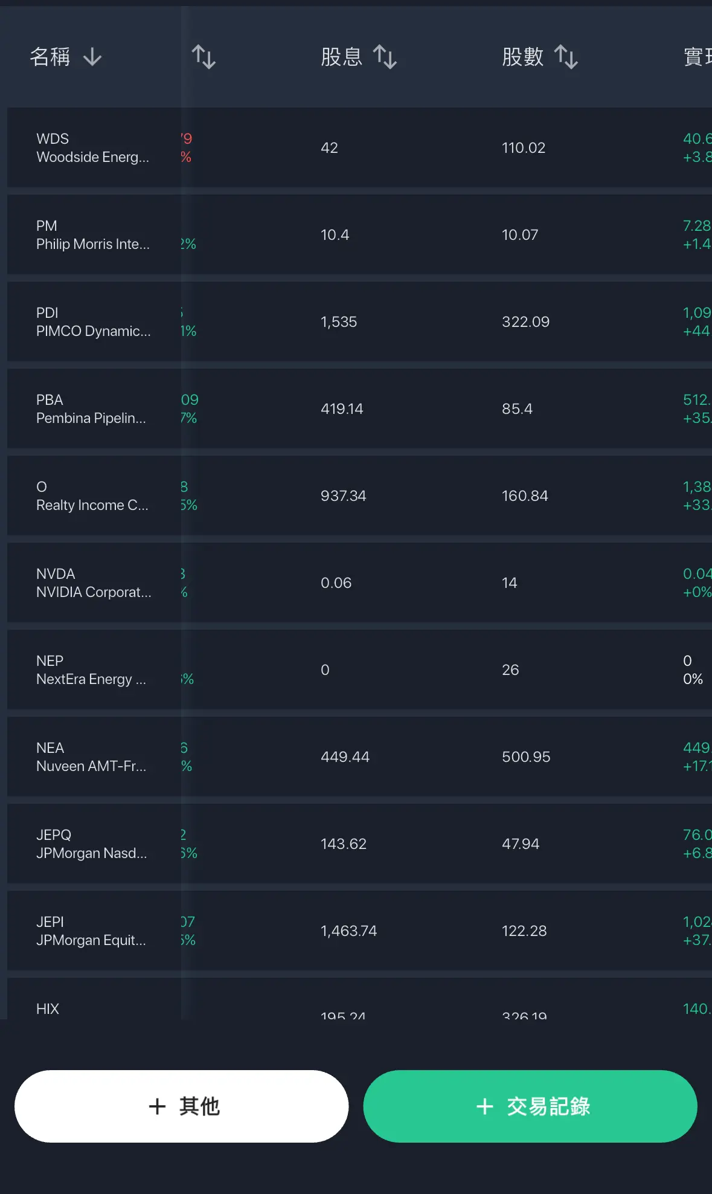Click the plus icon in 交易記錄 button
The image size is (712, 1194).
[485, 1106]
